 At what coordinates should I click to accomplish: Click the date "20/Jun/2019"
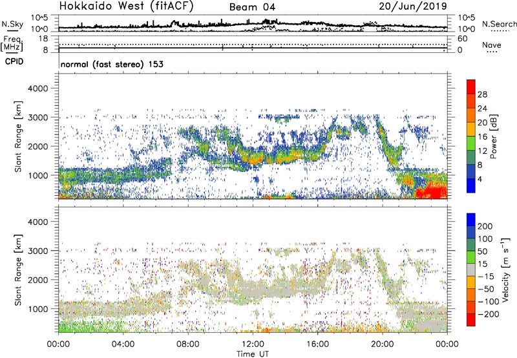coord(413,6)
